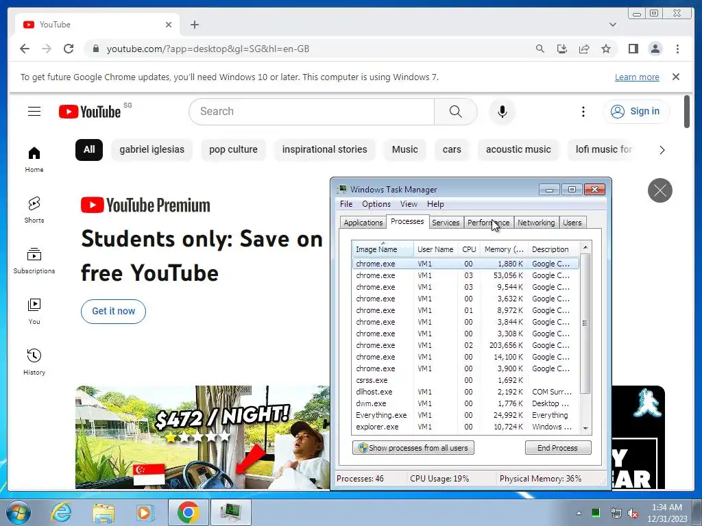Screen dimensions: 702x526
Task: Switch to the Users tab
Action: coord(572,223)
